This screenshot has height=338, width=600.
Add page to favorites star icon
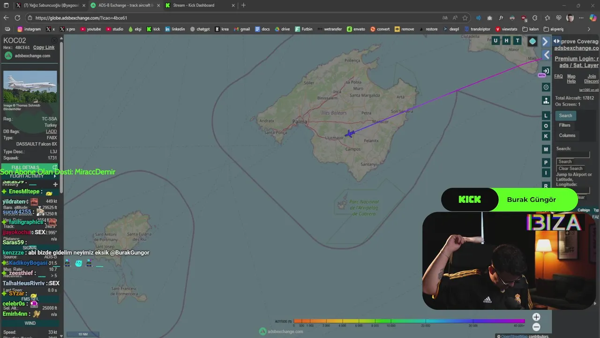[465, 18]
